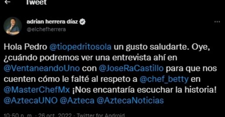Go back using the arrow icon
The height and width of the screenshot is (117, 225).
(7, 2)
